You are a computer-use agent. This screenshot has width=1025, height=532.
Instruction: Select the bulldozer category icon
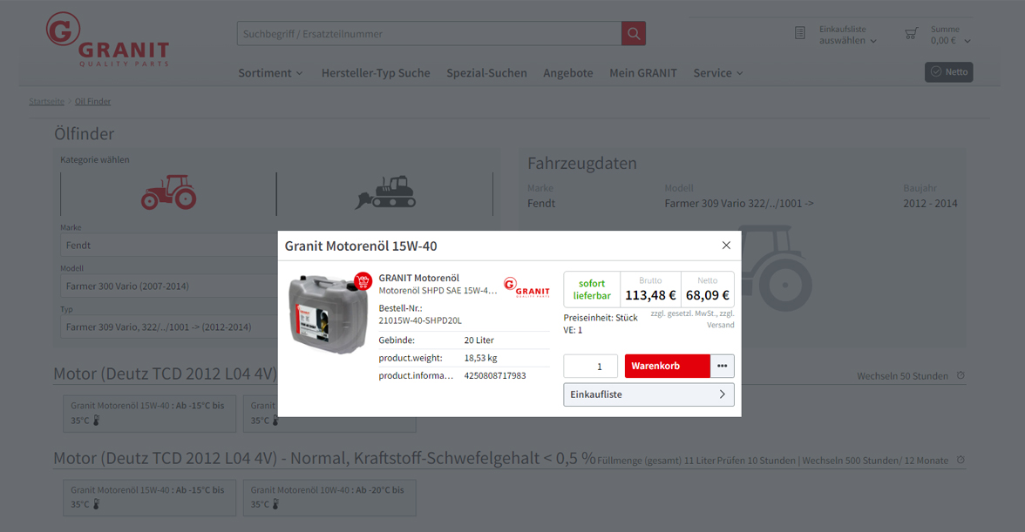click(384, 192)
